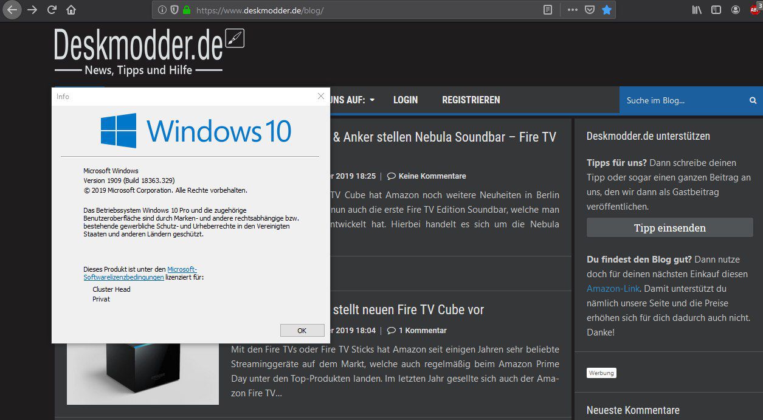Click the search magnifier icon in blog search

pyautogui.click(x=753, y=100)
